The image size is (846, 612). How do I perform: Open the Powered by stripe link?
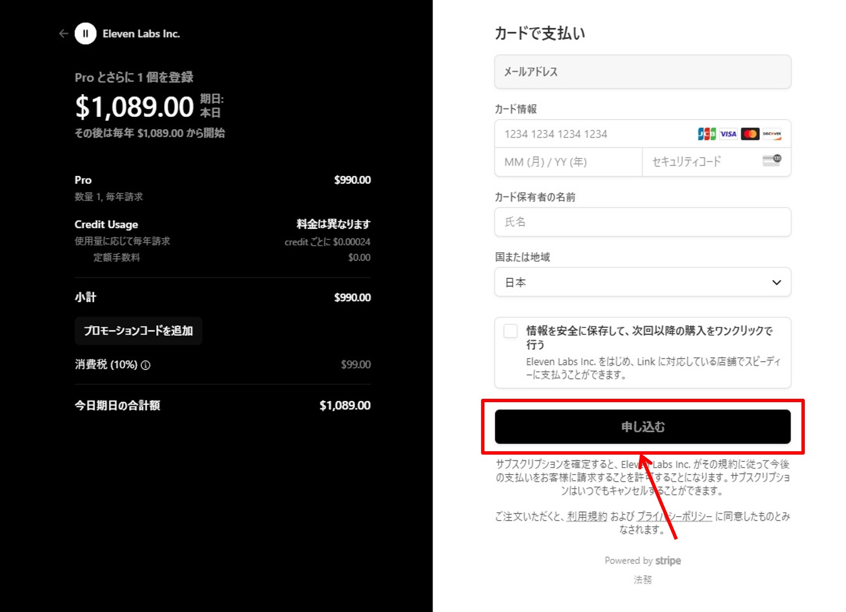point(642,561)
